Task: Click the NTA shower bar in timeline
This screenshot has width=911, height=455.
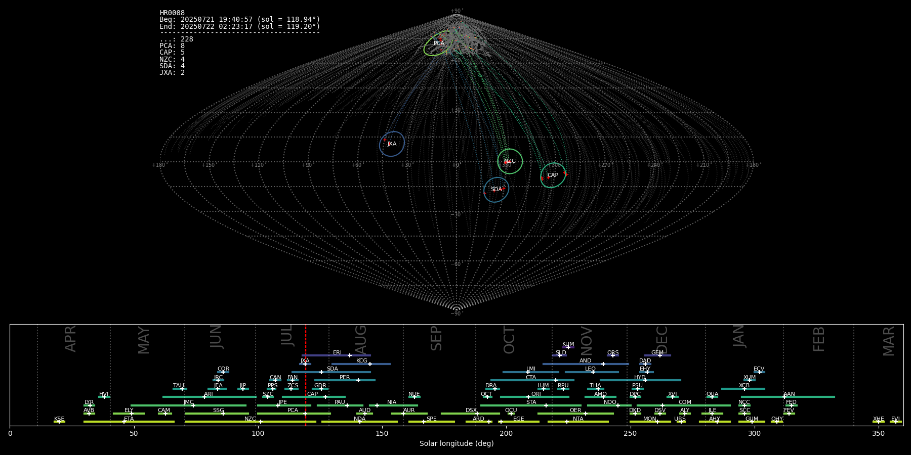Action: click(x=578, y=422)
